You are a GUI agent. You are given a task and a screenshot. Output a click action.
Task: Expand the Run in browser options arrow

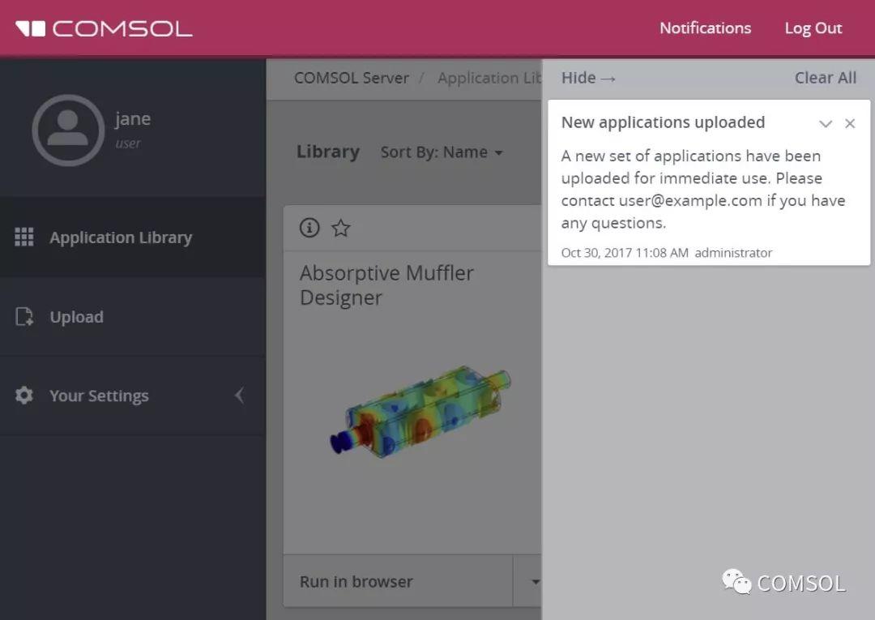click(535, 581)
